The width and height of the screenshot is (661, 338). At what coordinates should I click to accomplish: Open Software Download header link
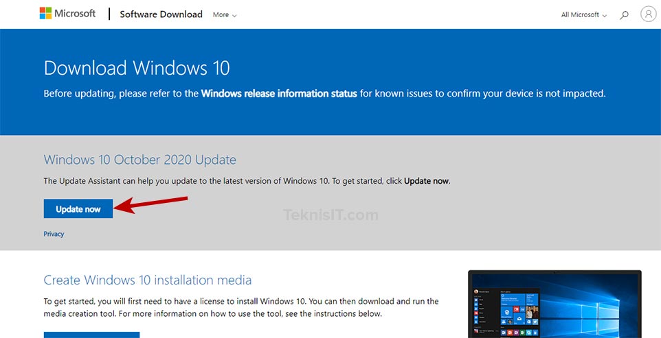161,14
